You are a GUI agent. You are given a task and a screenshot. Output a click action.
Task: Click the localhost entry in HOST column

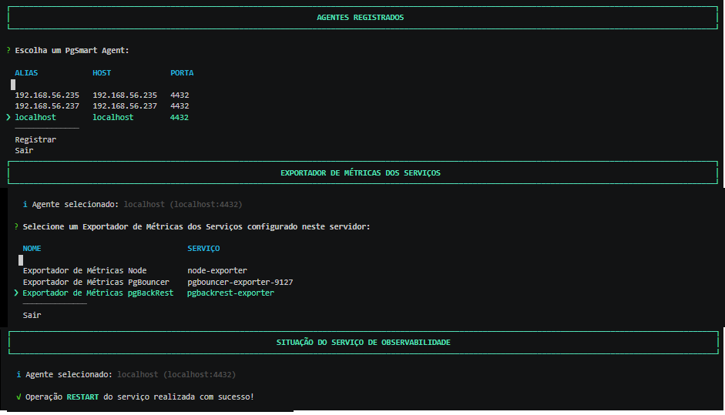(x=112, y=117)
